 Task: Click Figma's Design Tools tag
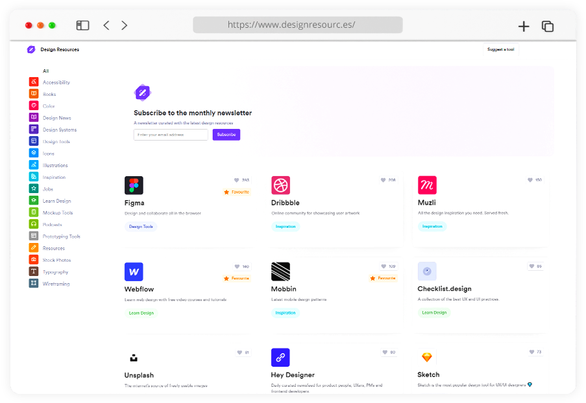point(141,227)
